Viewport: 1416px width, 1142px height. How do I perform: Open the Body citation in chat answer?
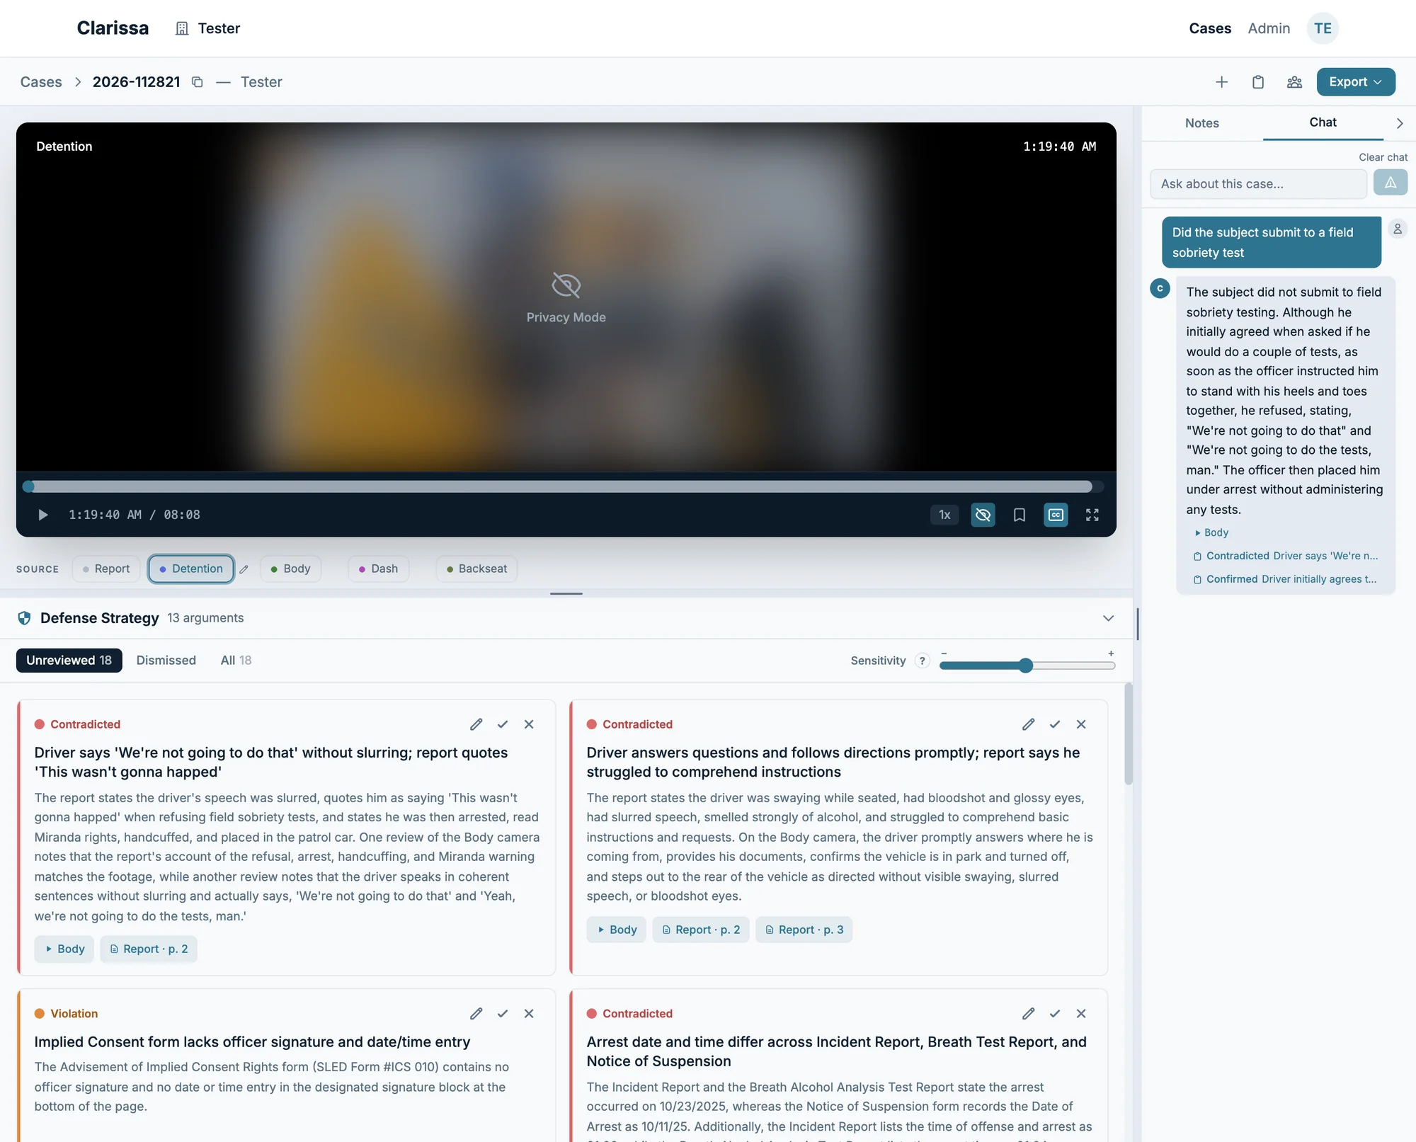coord(1211,532)
